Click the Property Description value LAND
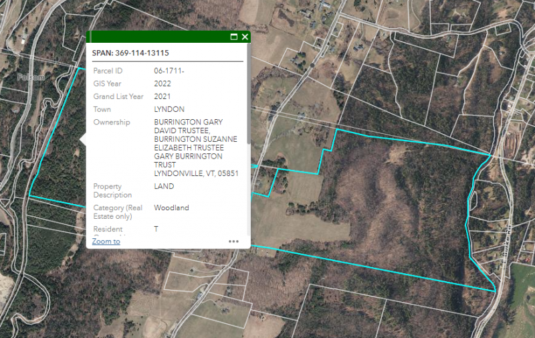The height and width of the screenshot is (338, 535). 164,186
